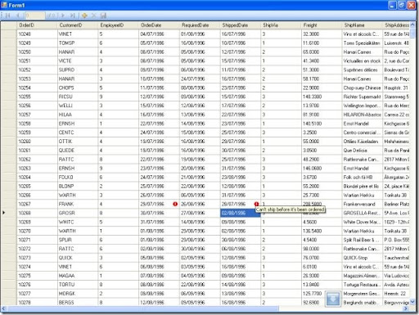Select OrderID cell 10248
This screenshot has height=315, width=419.
(x=37, y=34)
